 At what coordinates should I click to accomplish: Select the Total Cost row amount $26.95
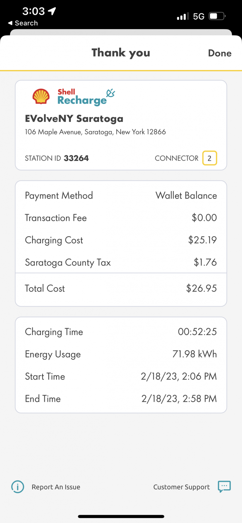point(201,288)
